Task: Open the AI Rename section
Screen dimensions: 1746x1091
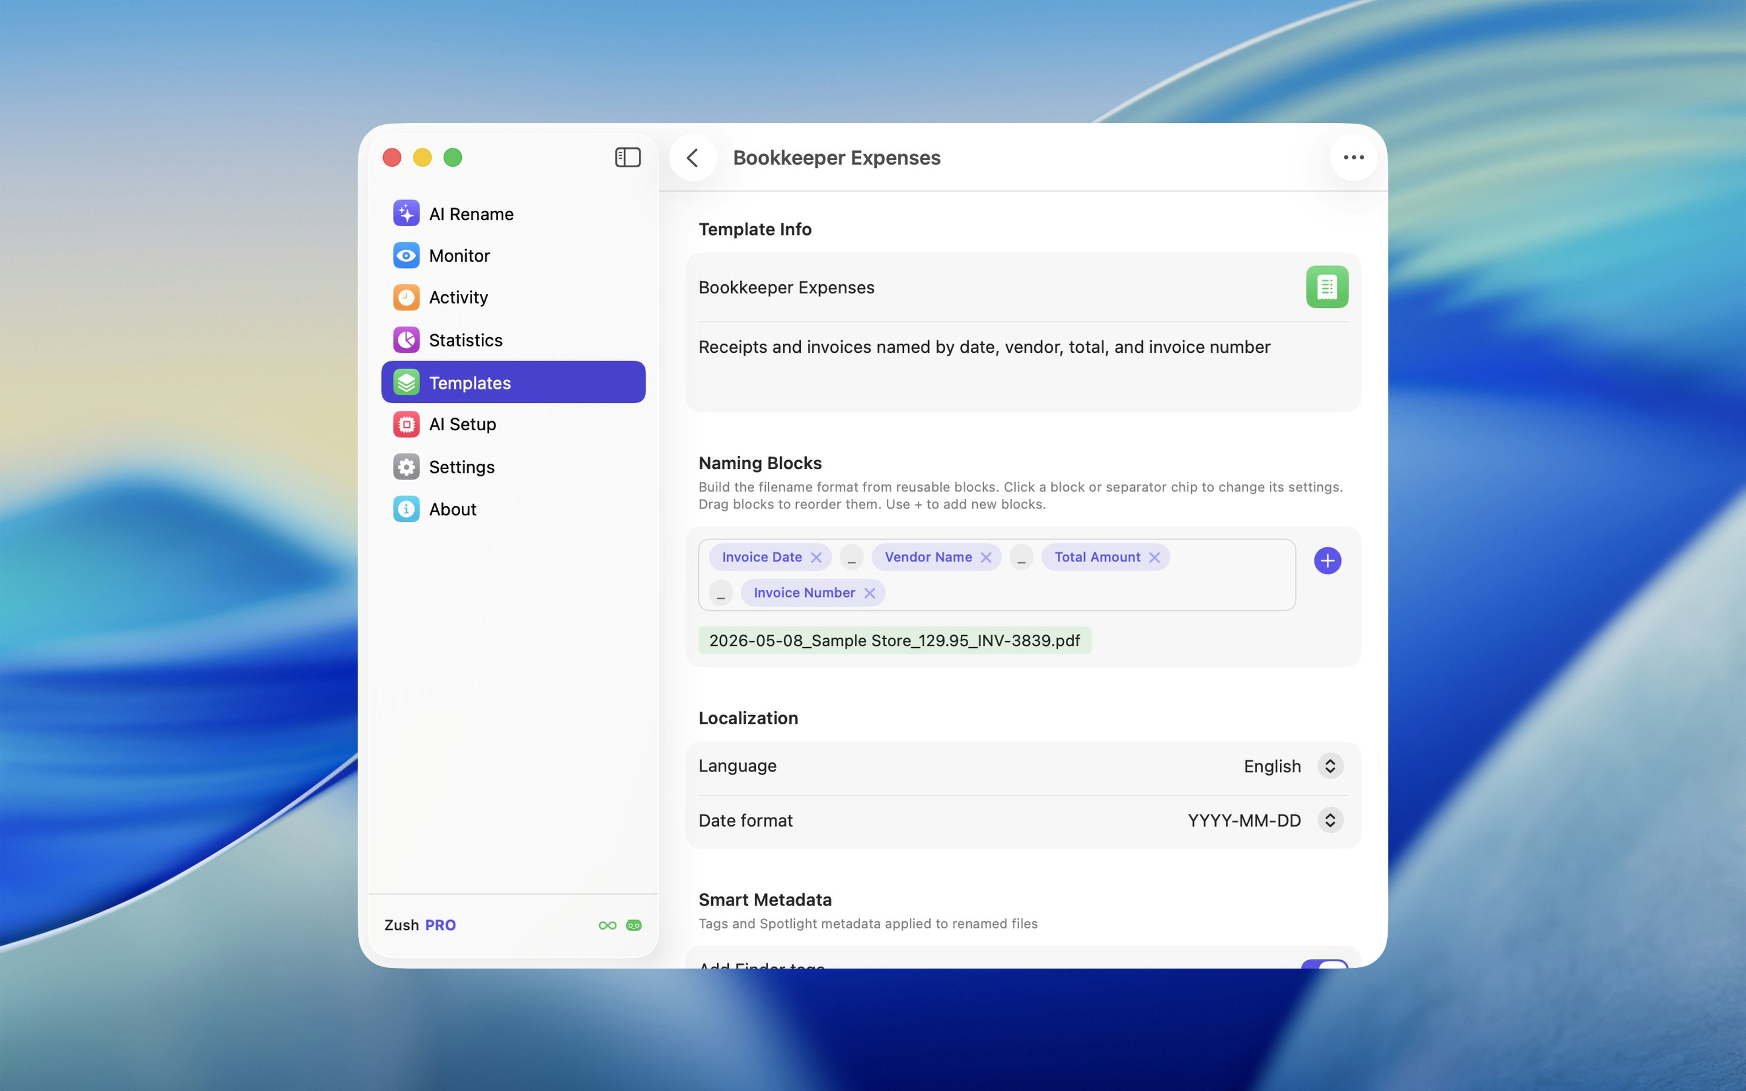Action: pos(513,213)
